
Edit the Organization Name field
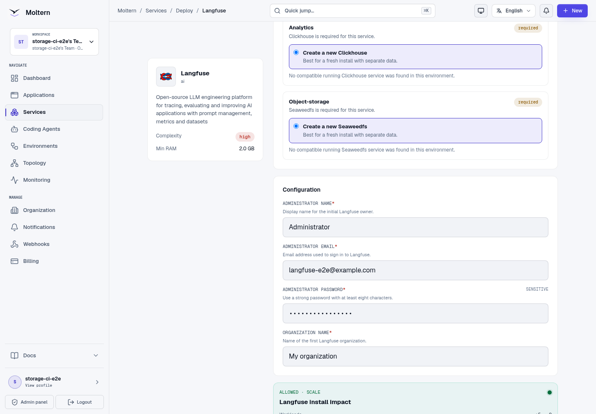(416, 356)
